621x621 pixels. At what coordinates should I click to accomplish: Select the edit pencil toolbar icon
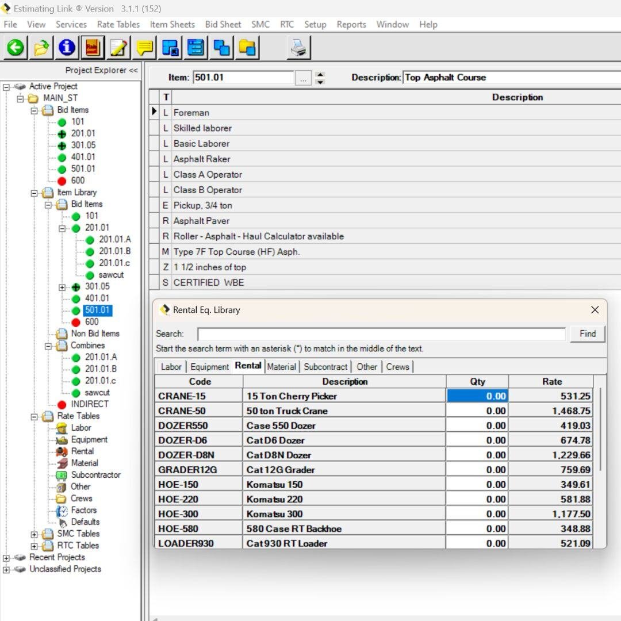point(118,48)
